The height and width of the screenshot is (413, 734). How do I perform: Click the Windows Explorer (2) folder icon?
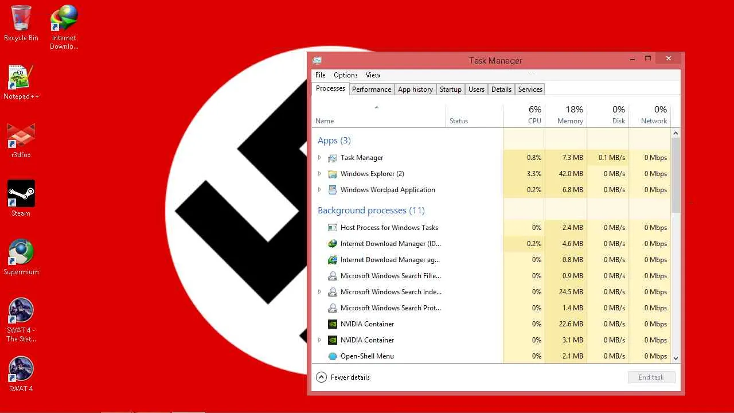[x=333, y=174]
